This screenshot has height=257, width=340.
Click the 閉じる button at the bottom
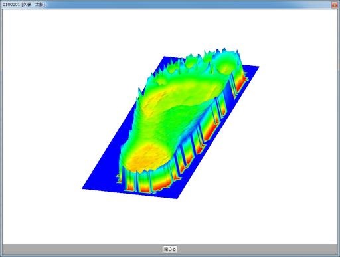(170, 249)
